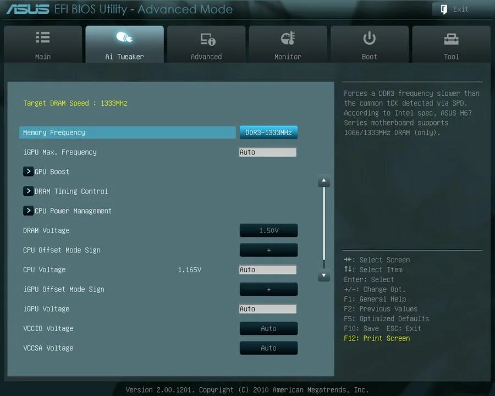Click the Main tab list icon
The image size is (495, 396).
43,37
